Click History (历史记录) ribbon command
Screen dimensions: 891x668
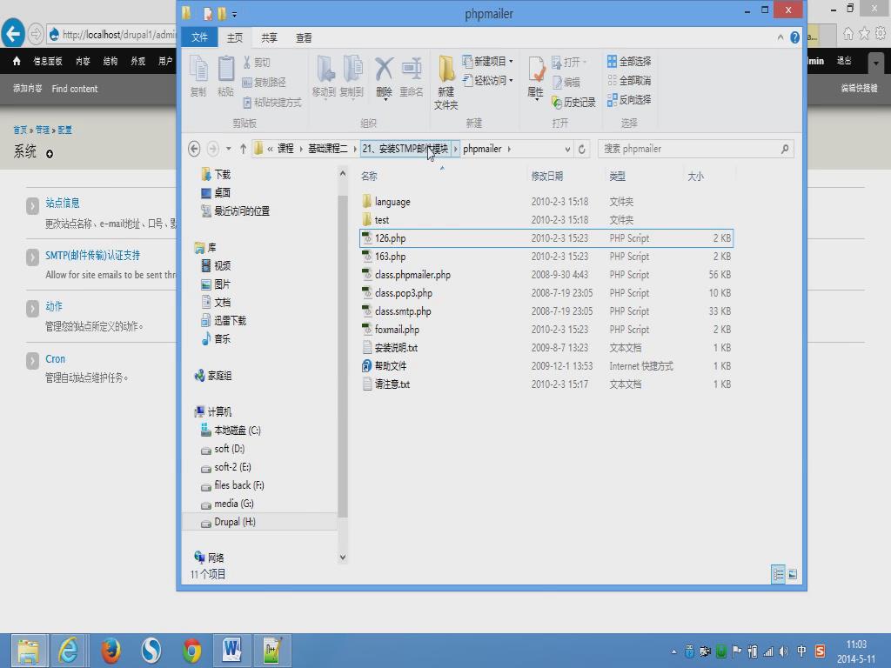tap(574, 103)
